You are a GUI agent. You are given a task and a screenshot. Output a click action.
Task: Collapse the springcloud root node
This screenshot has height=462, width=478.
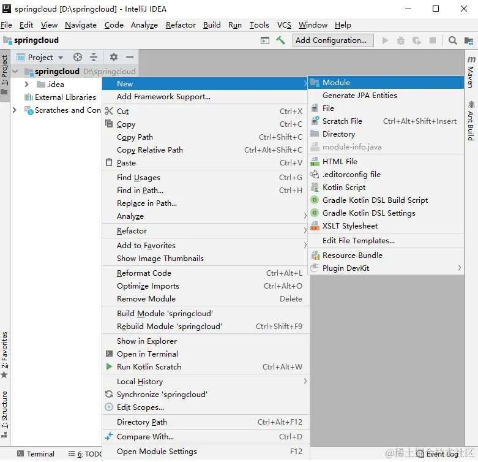(15, 72)
